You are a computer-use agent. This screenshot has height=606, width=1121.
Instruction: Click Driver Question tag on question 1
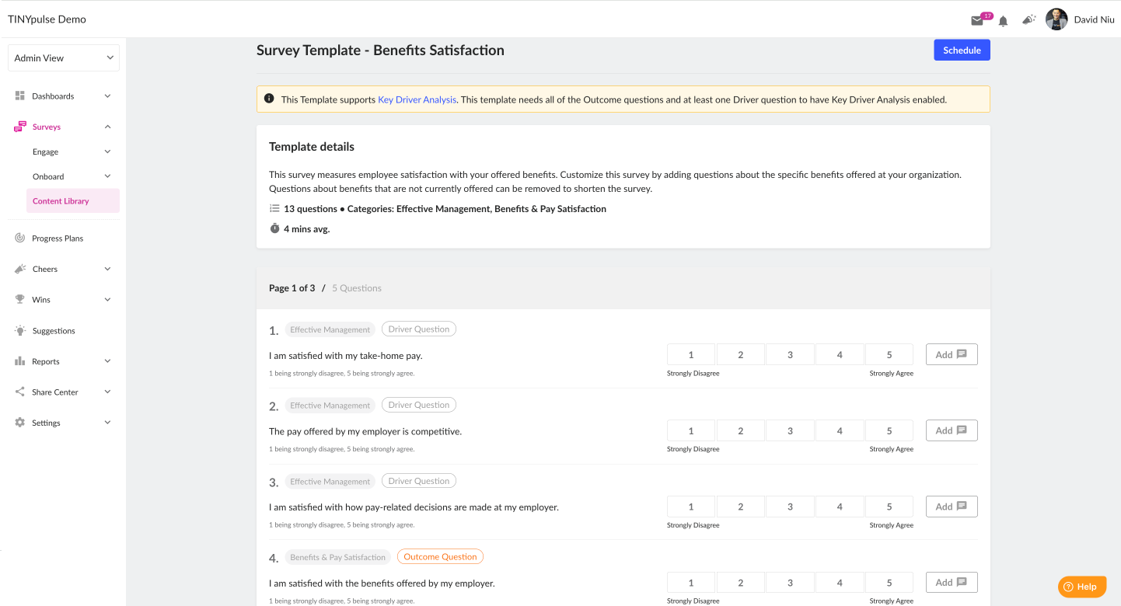coord(419,329)
